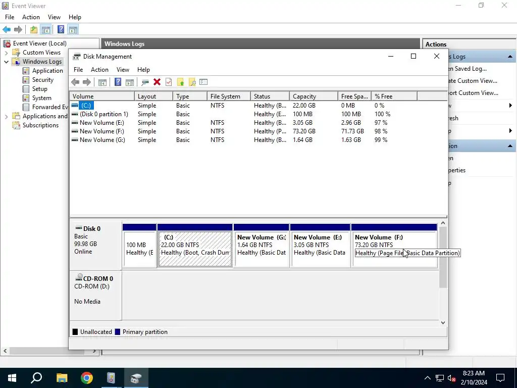Switch to Event Viewer taskbar button

(x=111, y=378)
